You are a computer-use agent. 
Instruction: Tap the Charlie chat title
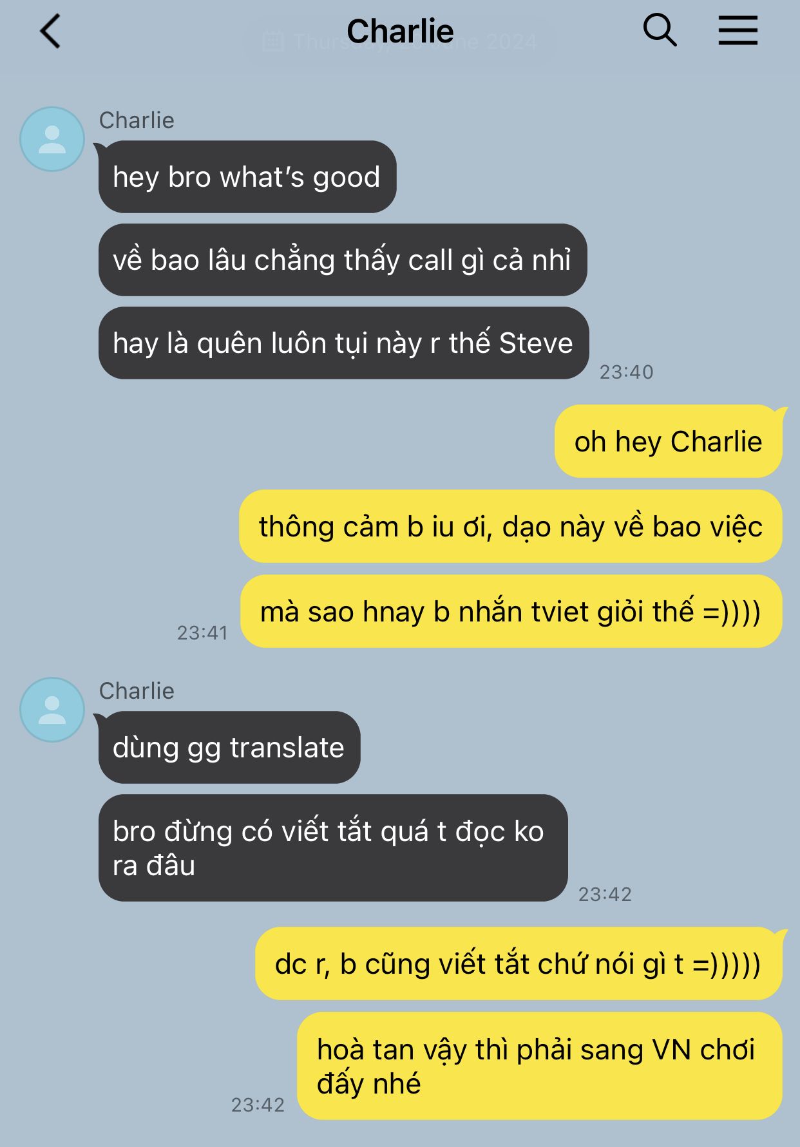tap(400, 31)
